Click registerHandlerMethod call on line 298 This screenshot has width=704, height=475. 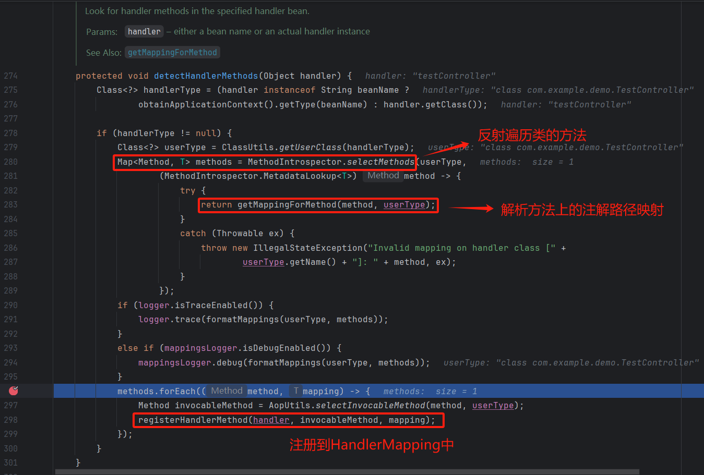[193, 420]
